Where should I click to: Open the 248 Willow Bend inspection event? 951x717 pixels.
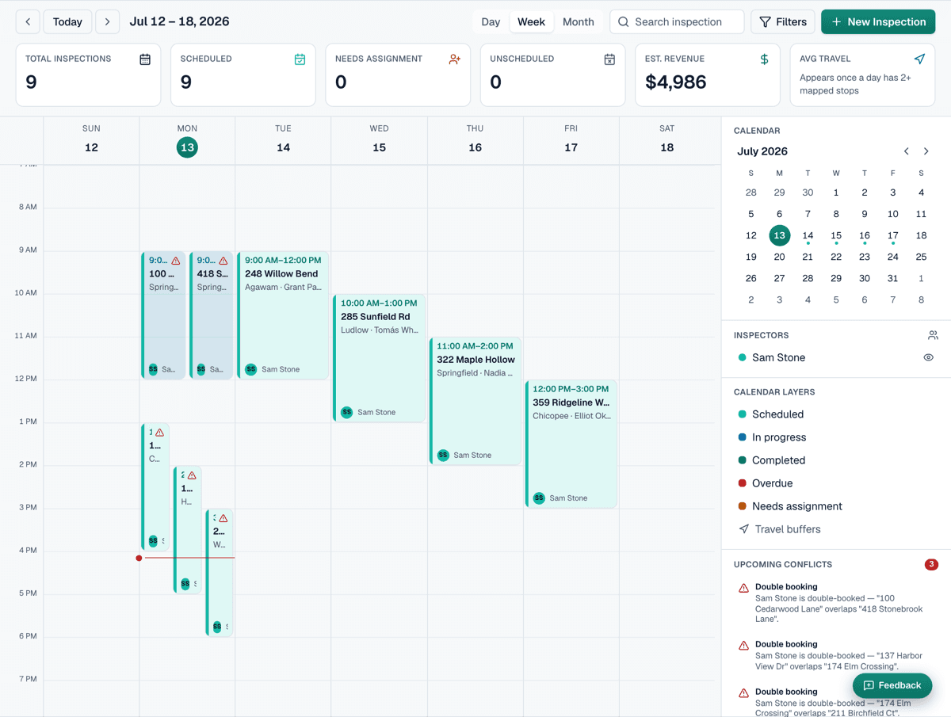pyautogui.click(x=283, y=315)
